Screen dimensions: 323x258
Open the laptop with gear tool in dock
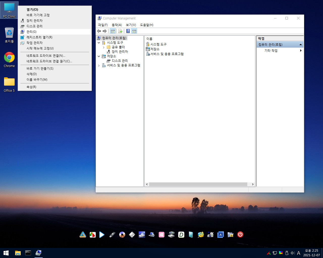pos(152,235)
